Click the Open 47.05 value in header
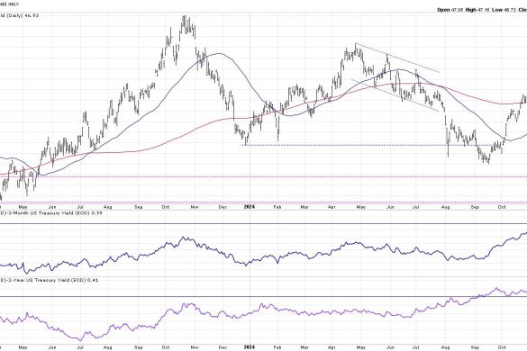Image resolution: width=527 pixels, height=351 pixels. (450, 10)
